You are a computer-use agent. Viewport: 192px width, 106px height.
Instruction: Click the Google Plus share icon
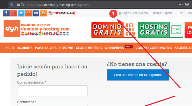pyautogui.click(x=14, y=13)
